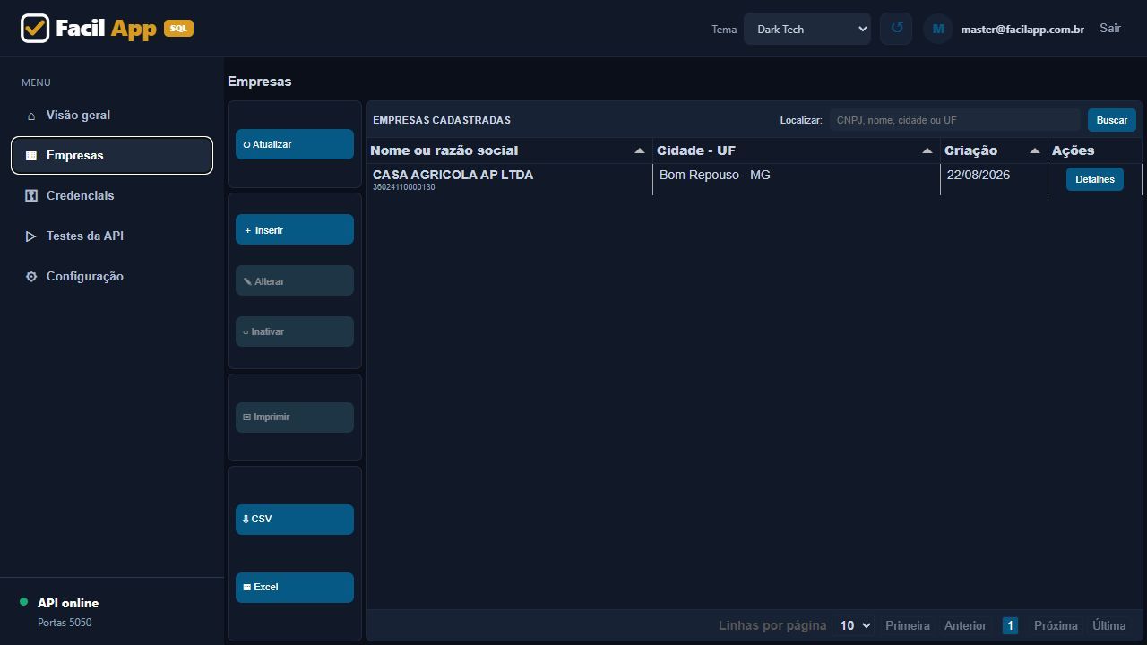Select page number 1
This screenshot has width=1147, height=645.
(x=1010, y=625)
